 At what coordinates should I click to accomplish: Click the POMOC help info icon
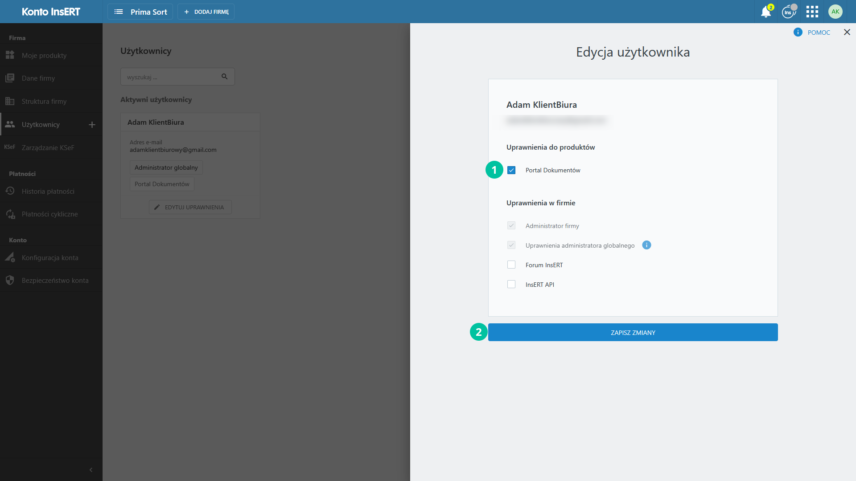point(798,32)
